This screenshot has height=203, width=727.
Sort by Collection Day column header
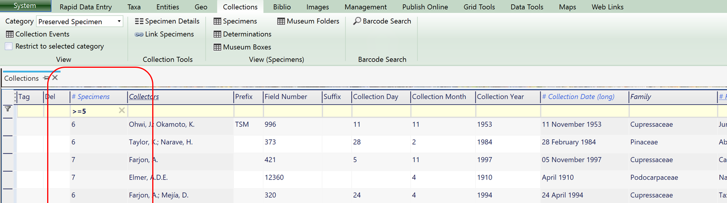click(381, 97)
